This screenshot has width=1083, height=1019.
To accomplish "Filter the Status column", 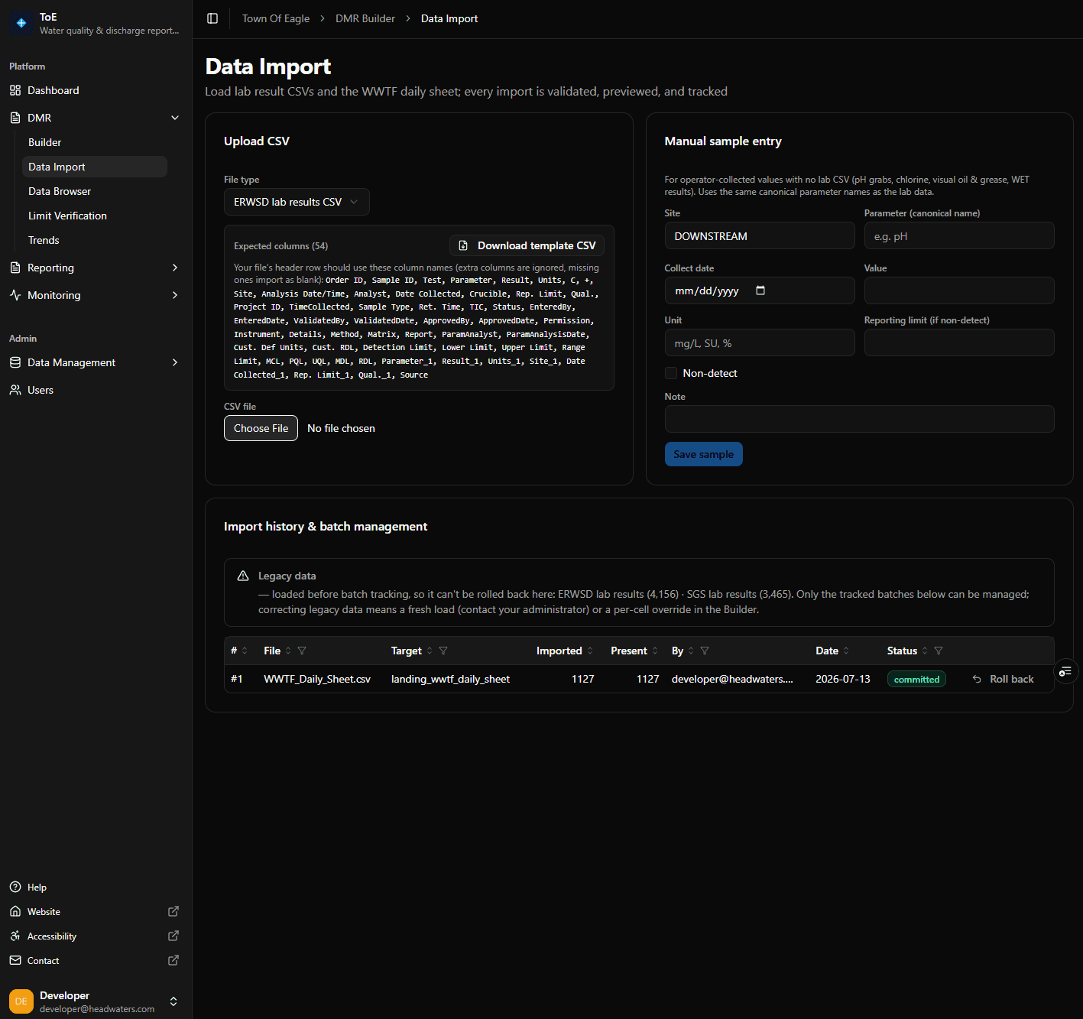I will [x=939, y=651].
